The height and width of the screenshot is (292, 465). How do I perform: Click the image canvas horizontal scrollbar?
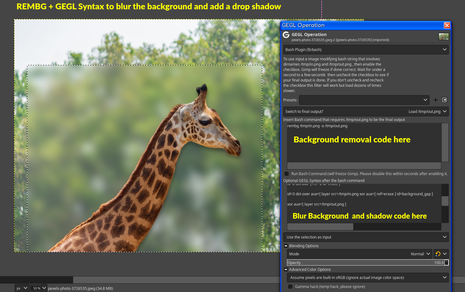[x=176, y=280]
